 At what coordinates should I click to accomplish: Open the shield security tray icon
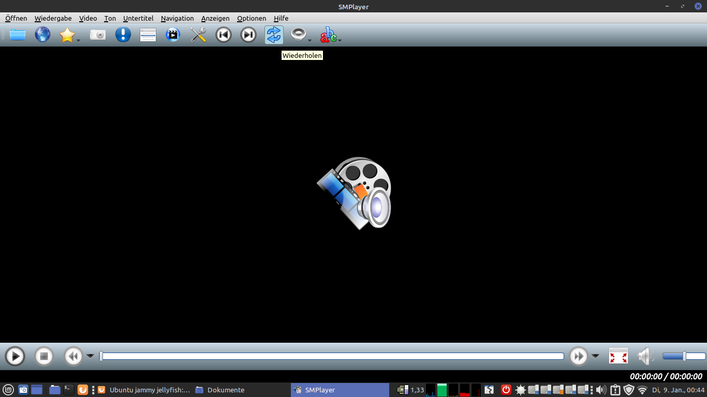[629, 390]
